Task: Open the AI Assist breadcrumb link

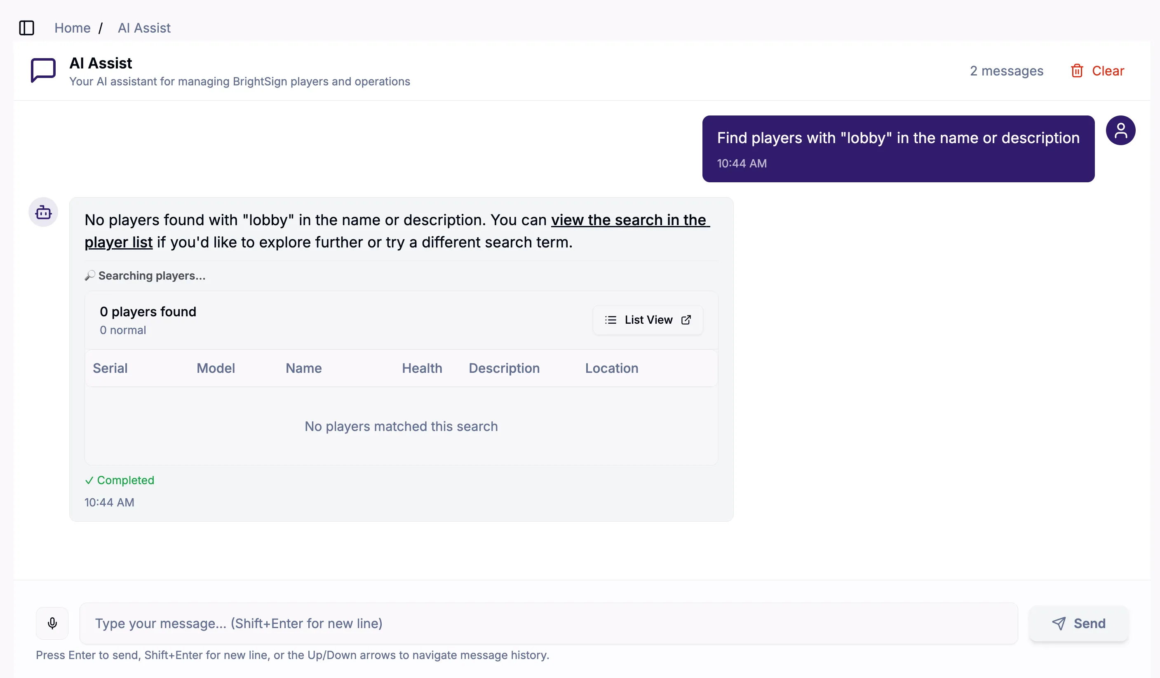Action: pyautogui.click(x=144, y=28)
